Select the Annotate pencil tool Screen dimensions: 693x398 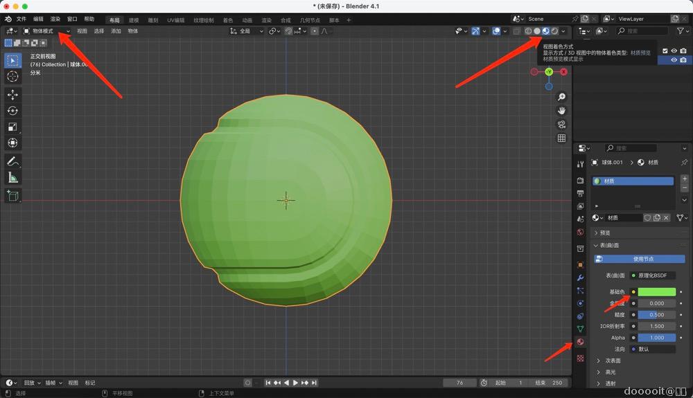(12, 161)
